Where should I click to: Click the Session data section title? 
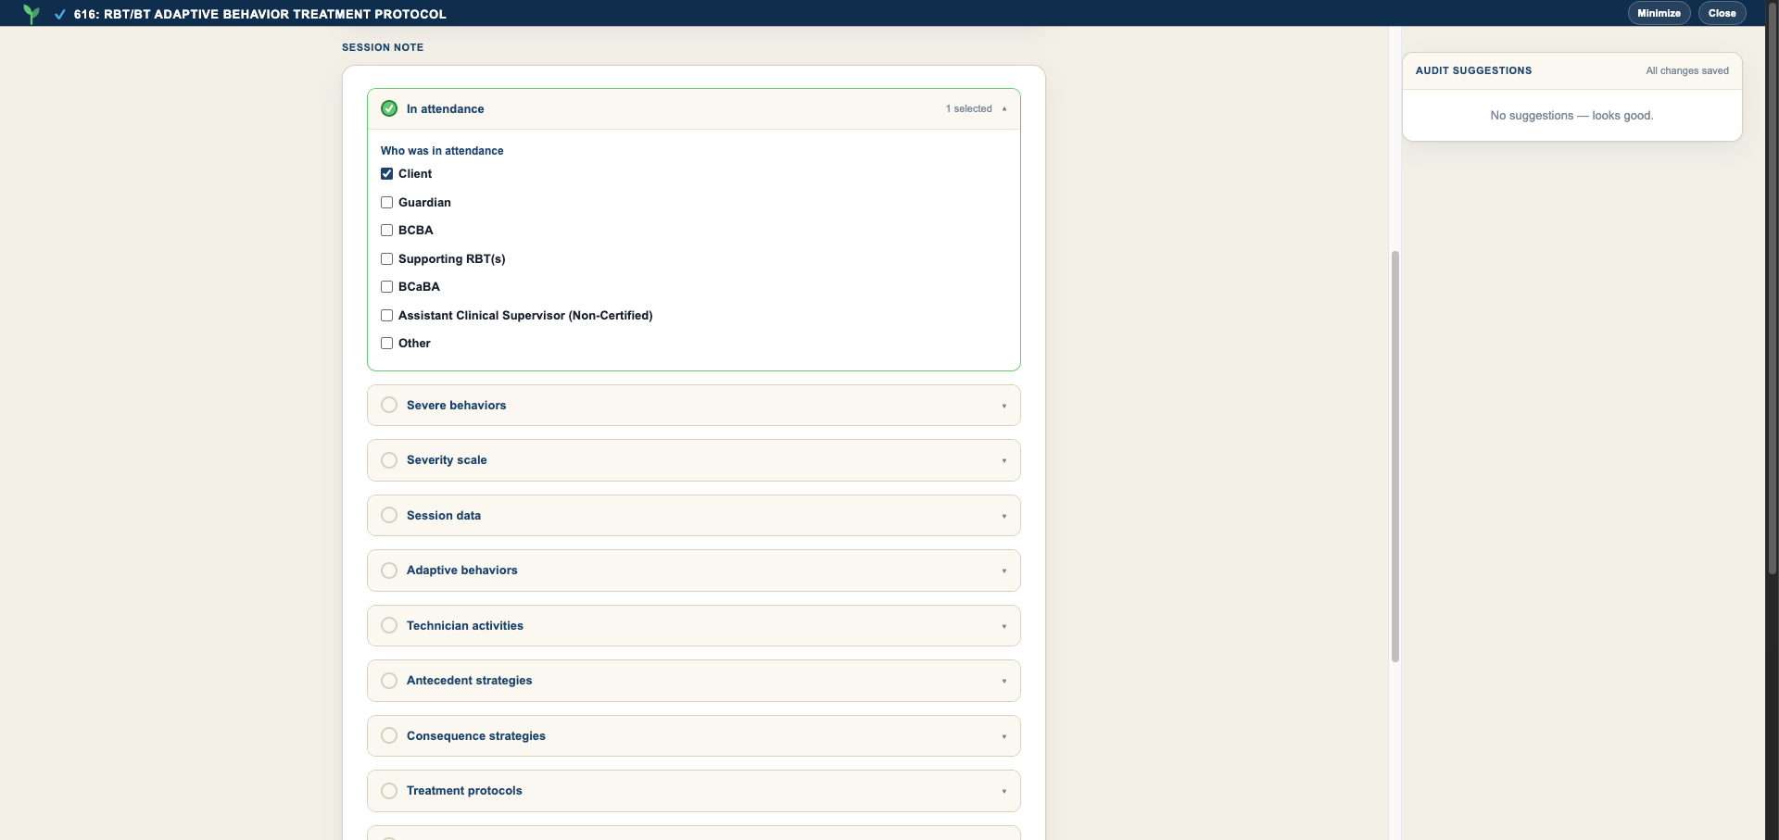coord(444,515)
